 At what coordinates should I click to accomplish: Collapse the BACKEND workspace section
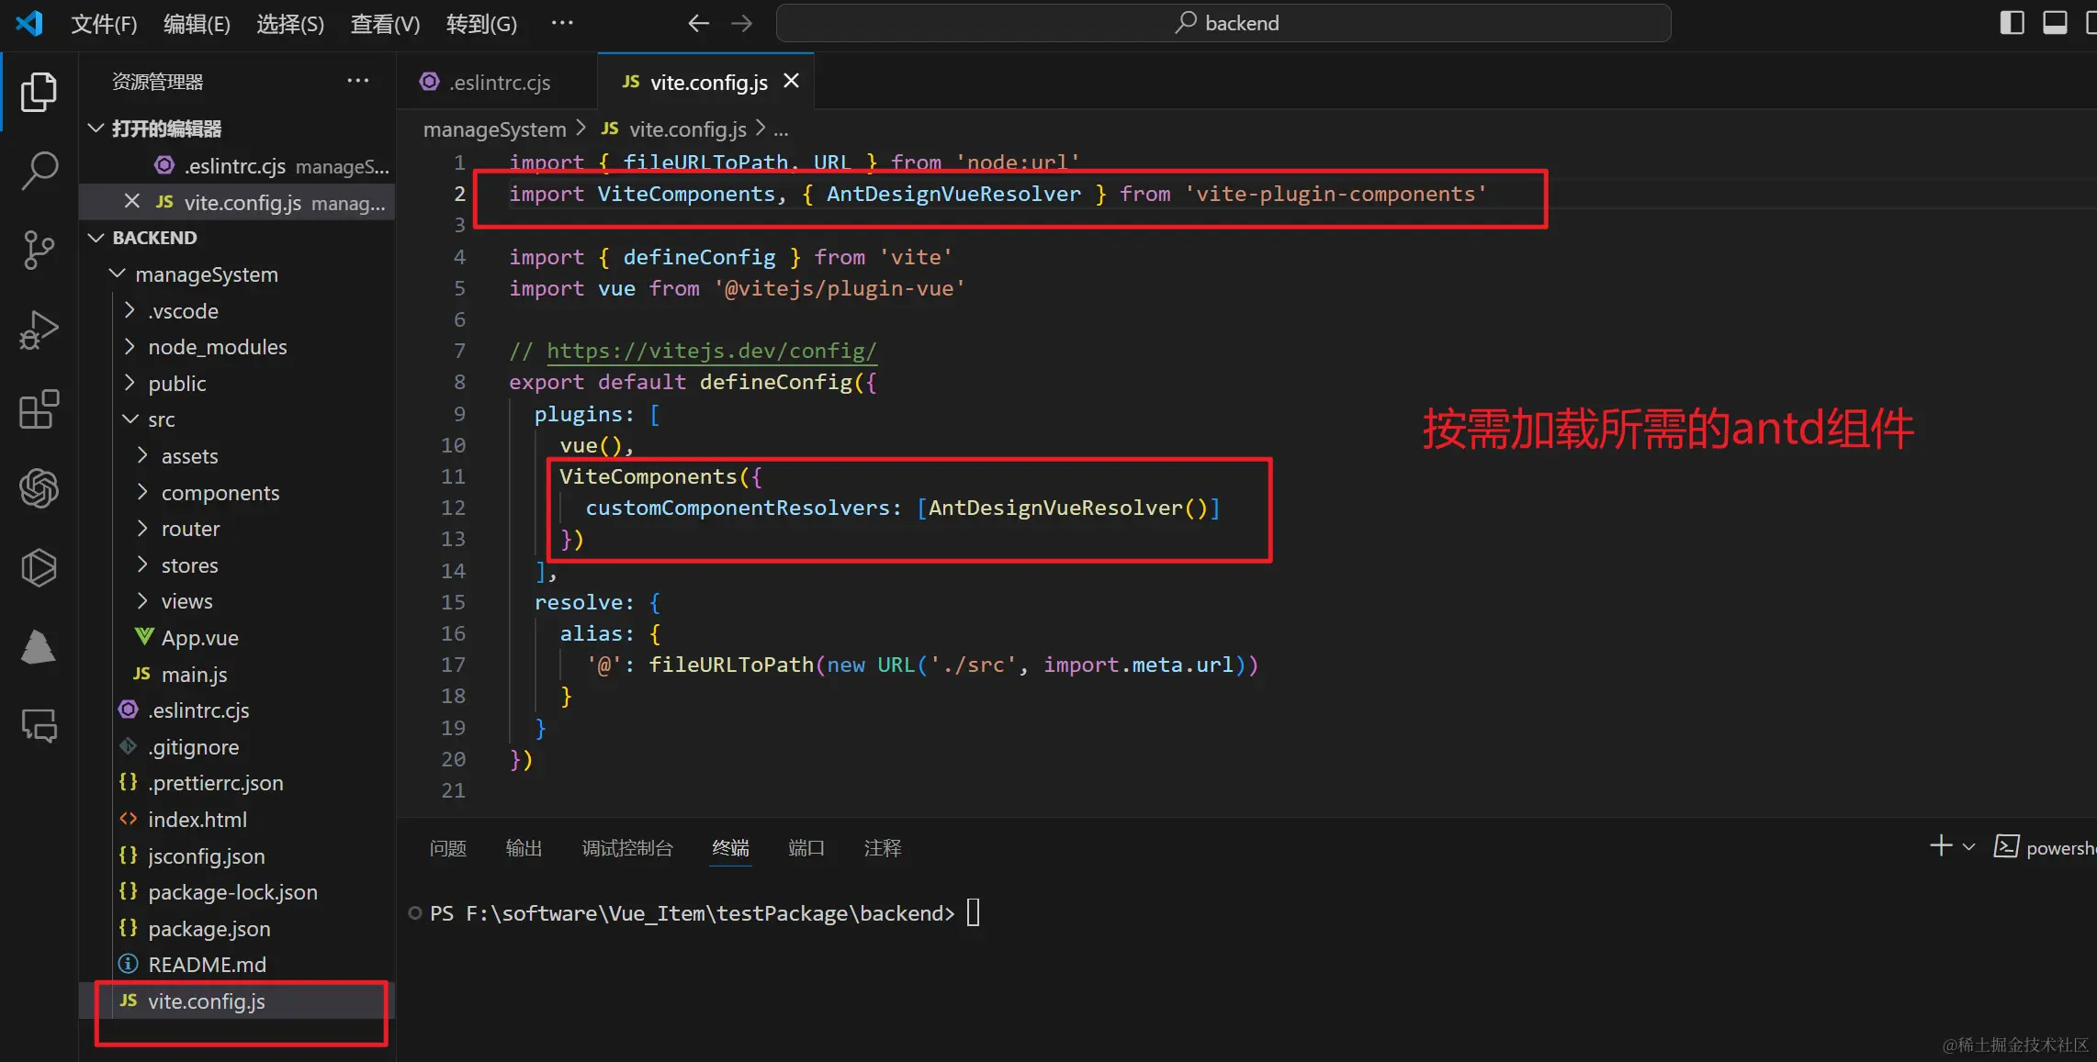[237, 238]
